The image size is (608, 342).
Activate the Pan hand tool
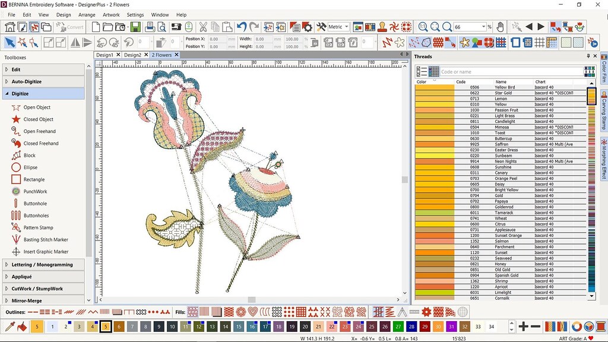tap(499, 26)
